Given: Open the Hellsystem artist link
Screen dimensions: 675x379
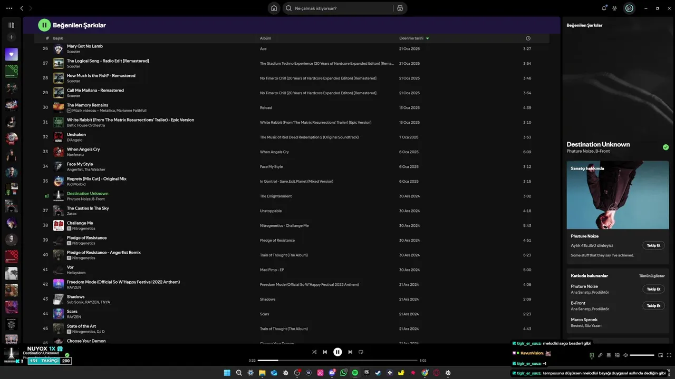Looking at the screenshot, I should pos(76,273).
